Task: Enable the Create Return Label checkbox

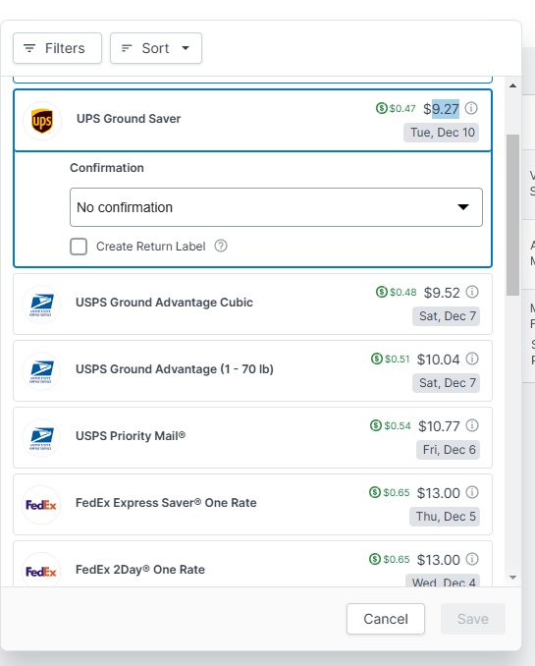Action: click(79, 247)
